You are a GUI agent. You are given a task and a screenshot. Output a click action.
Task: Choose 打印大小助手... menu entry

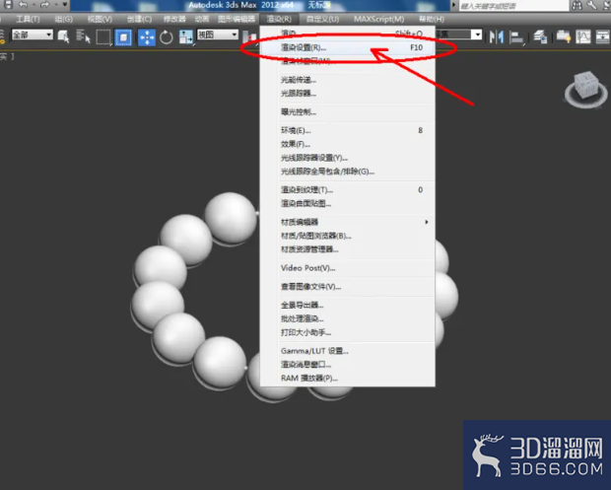pos(348,332)
